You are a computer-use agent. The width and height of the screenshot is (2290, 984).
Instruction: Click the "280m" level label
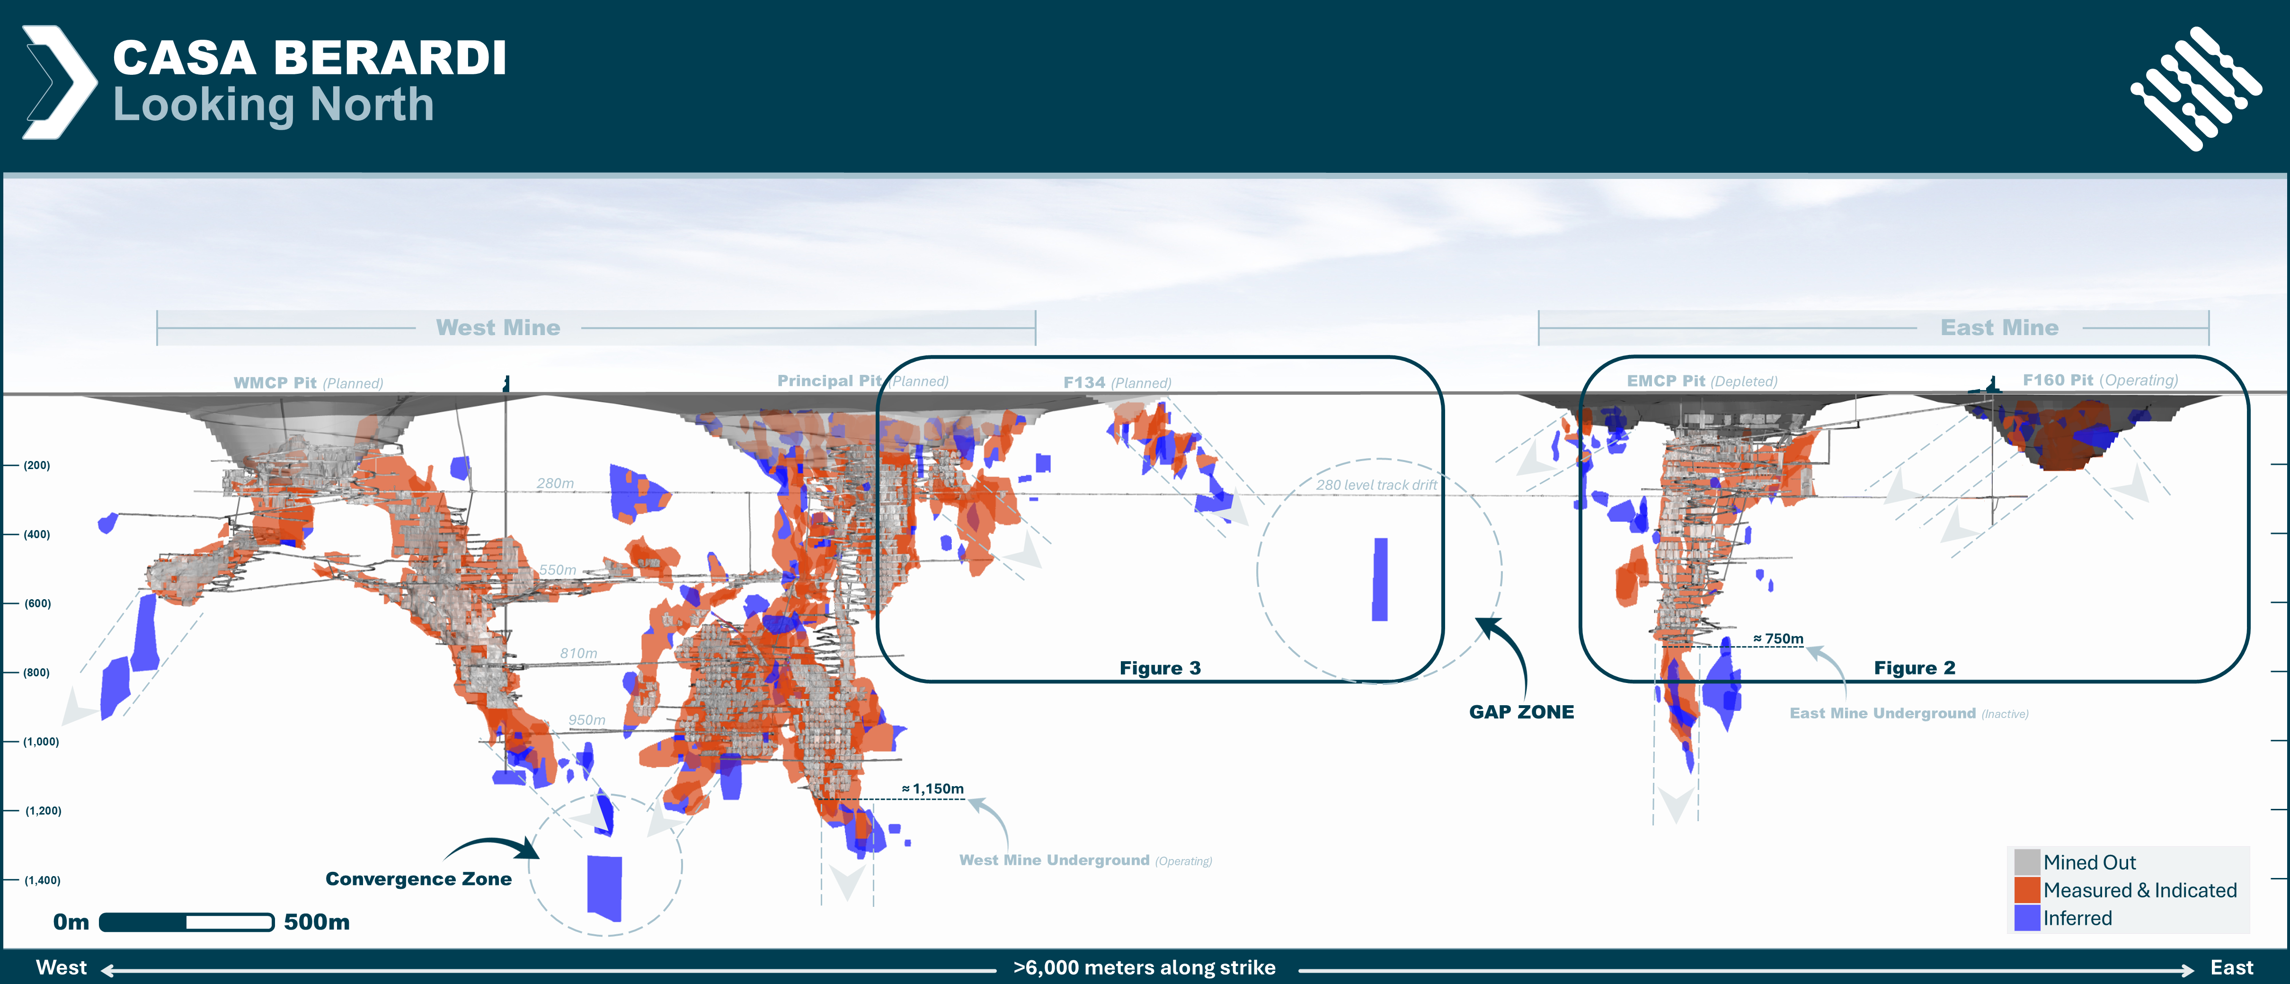(x=556, y=484)
